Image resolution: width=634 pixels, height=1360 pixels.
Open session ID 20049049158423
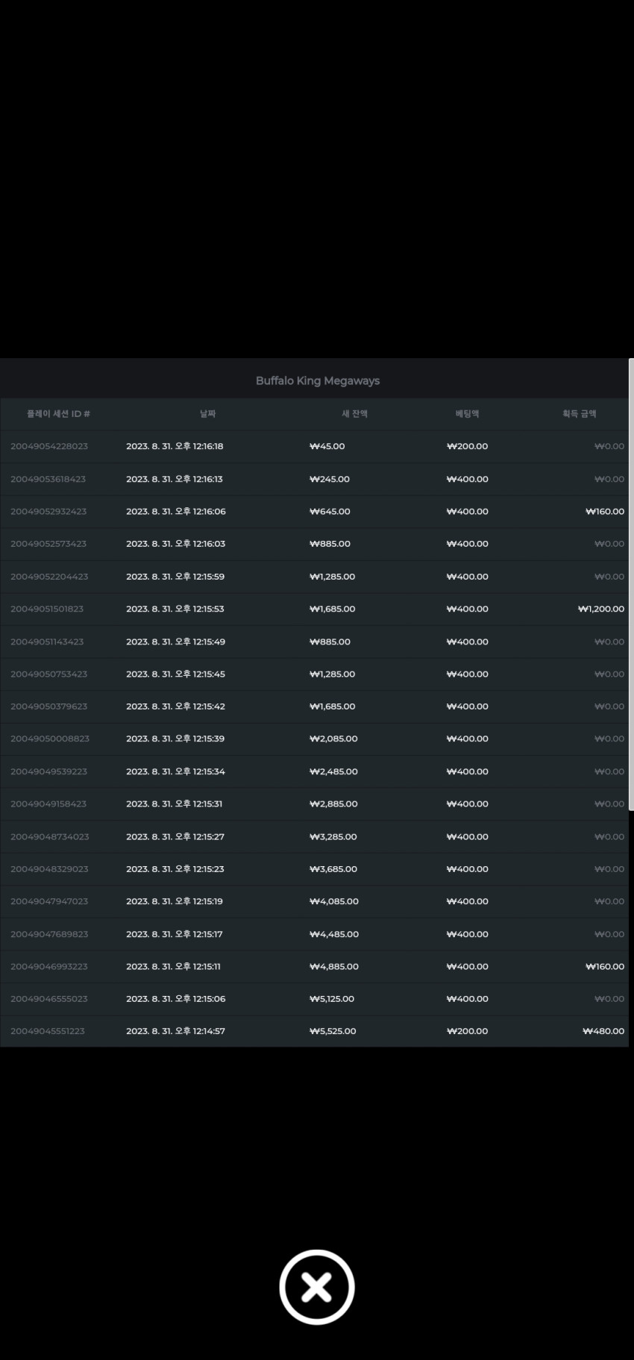(x=48, y=803)
